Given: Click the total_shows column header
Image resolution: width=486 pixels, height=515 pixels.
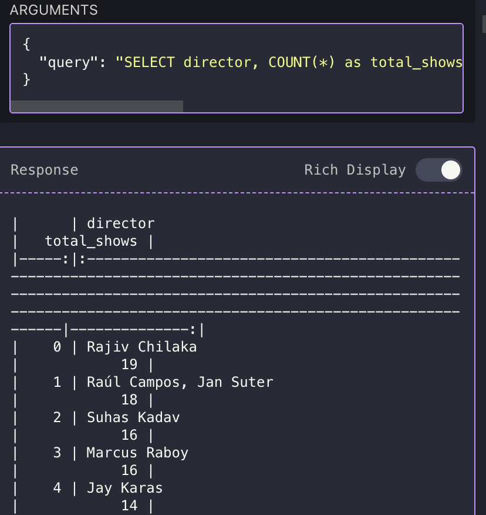Looking at the screenshot, I should click(x=91, y=241).
